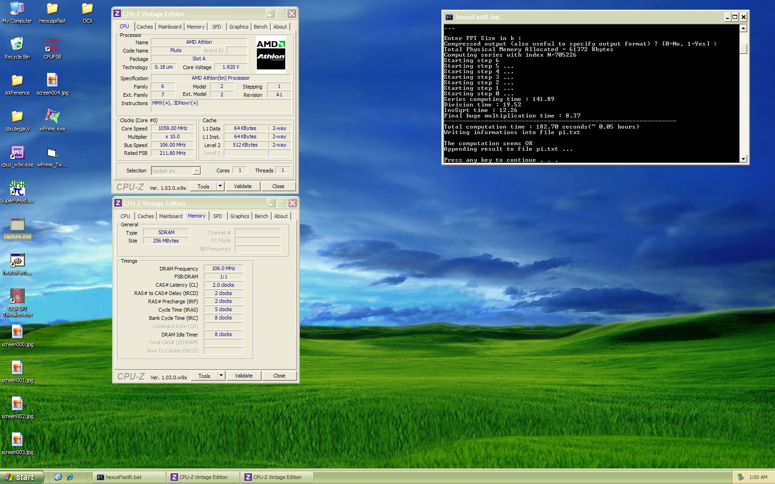Click the console scrollbar thumb
The width and height of the screenshot is (775, 484).
tap(743, 48)
